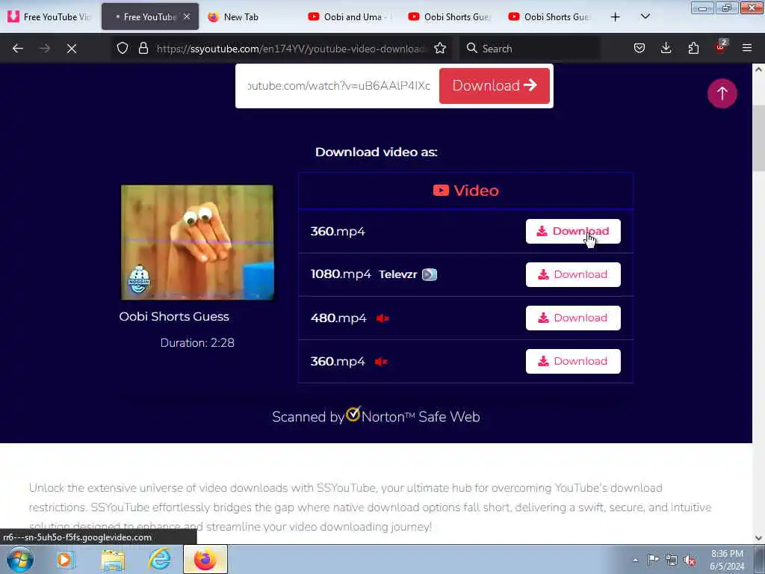Screen dimensions: 765x574
Task: Open the extensions puzzle-piece icon
Action: click(693, 48)
